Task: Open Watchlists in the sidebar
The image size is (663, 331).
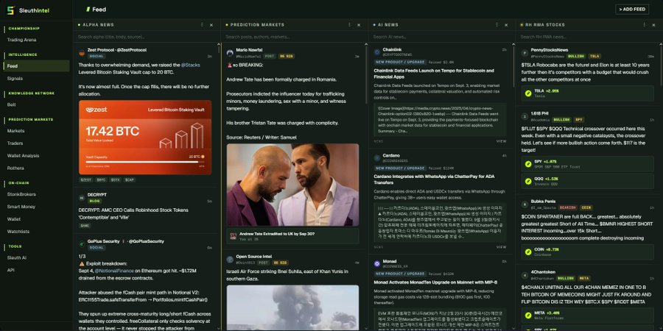Action: (18, 232)
